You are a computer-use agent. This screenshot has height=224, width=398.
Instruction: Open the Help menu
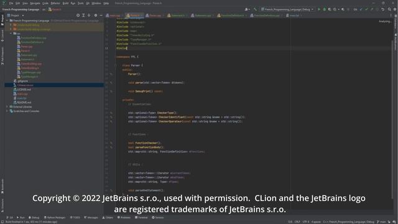tap(106, 3)
